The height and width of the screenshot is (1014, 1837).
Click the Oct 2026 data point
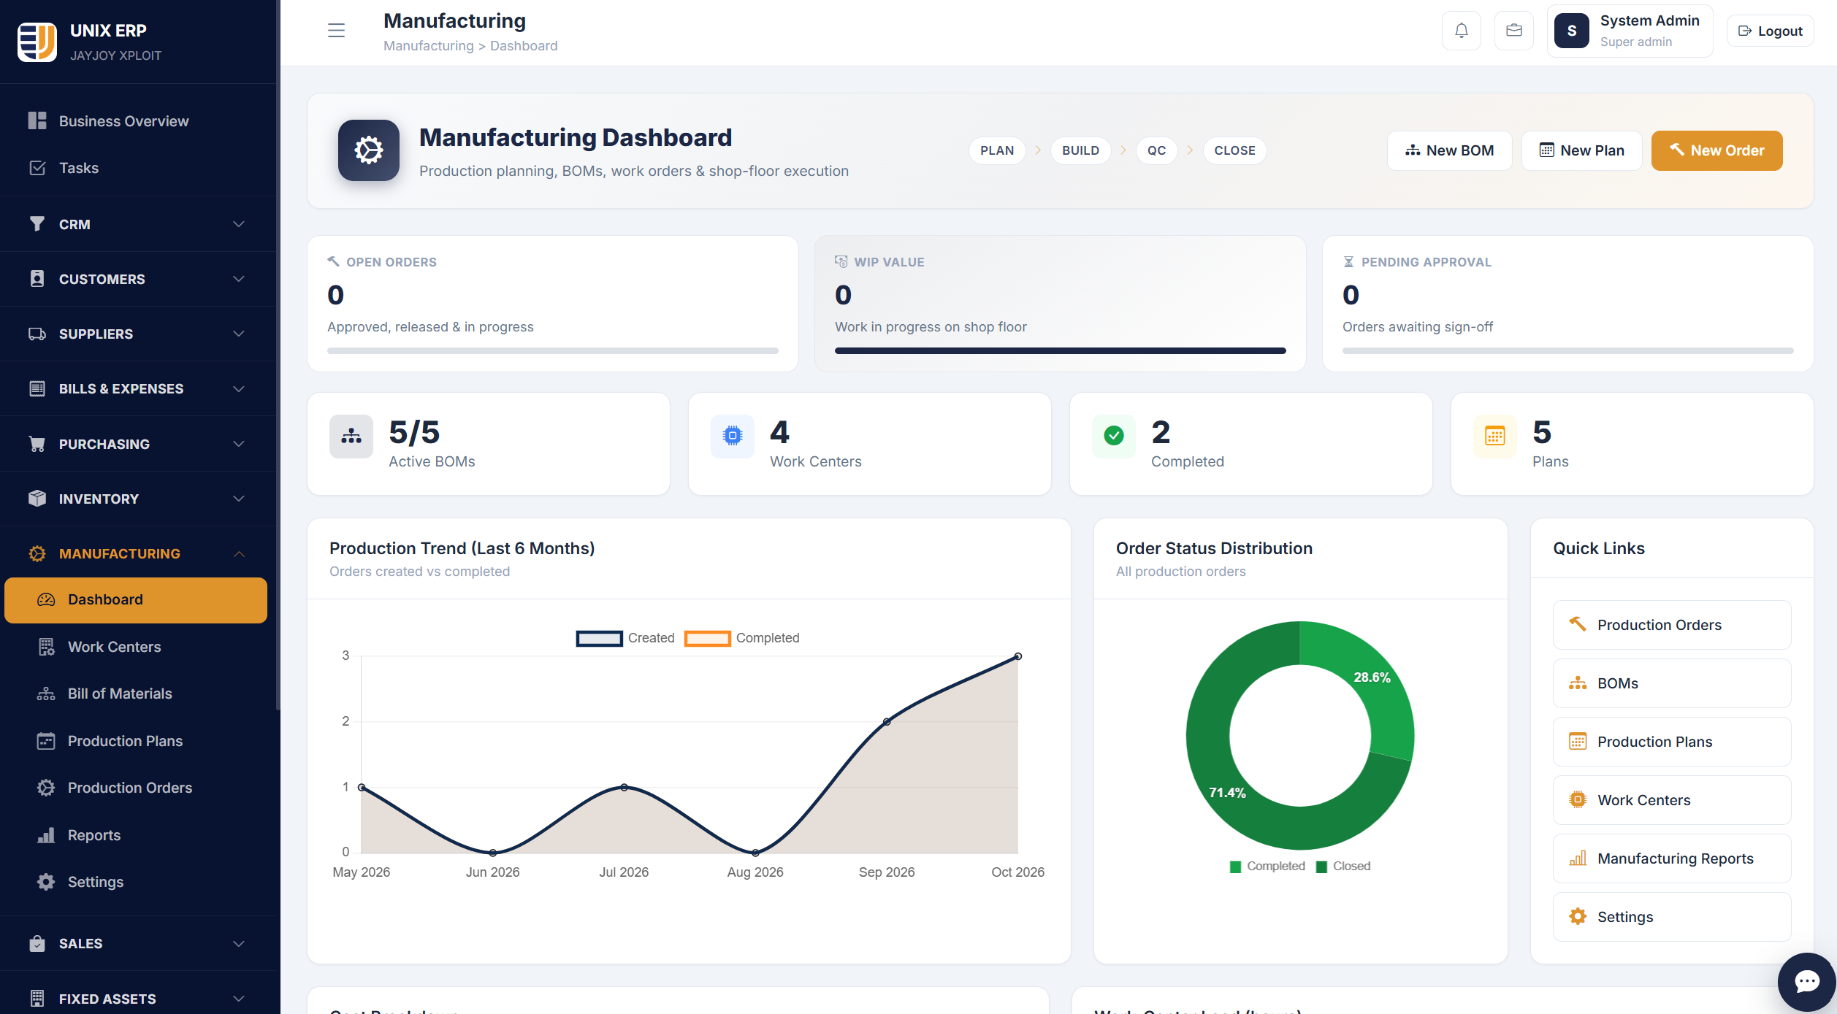coord(1018,656)
